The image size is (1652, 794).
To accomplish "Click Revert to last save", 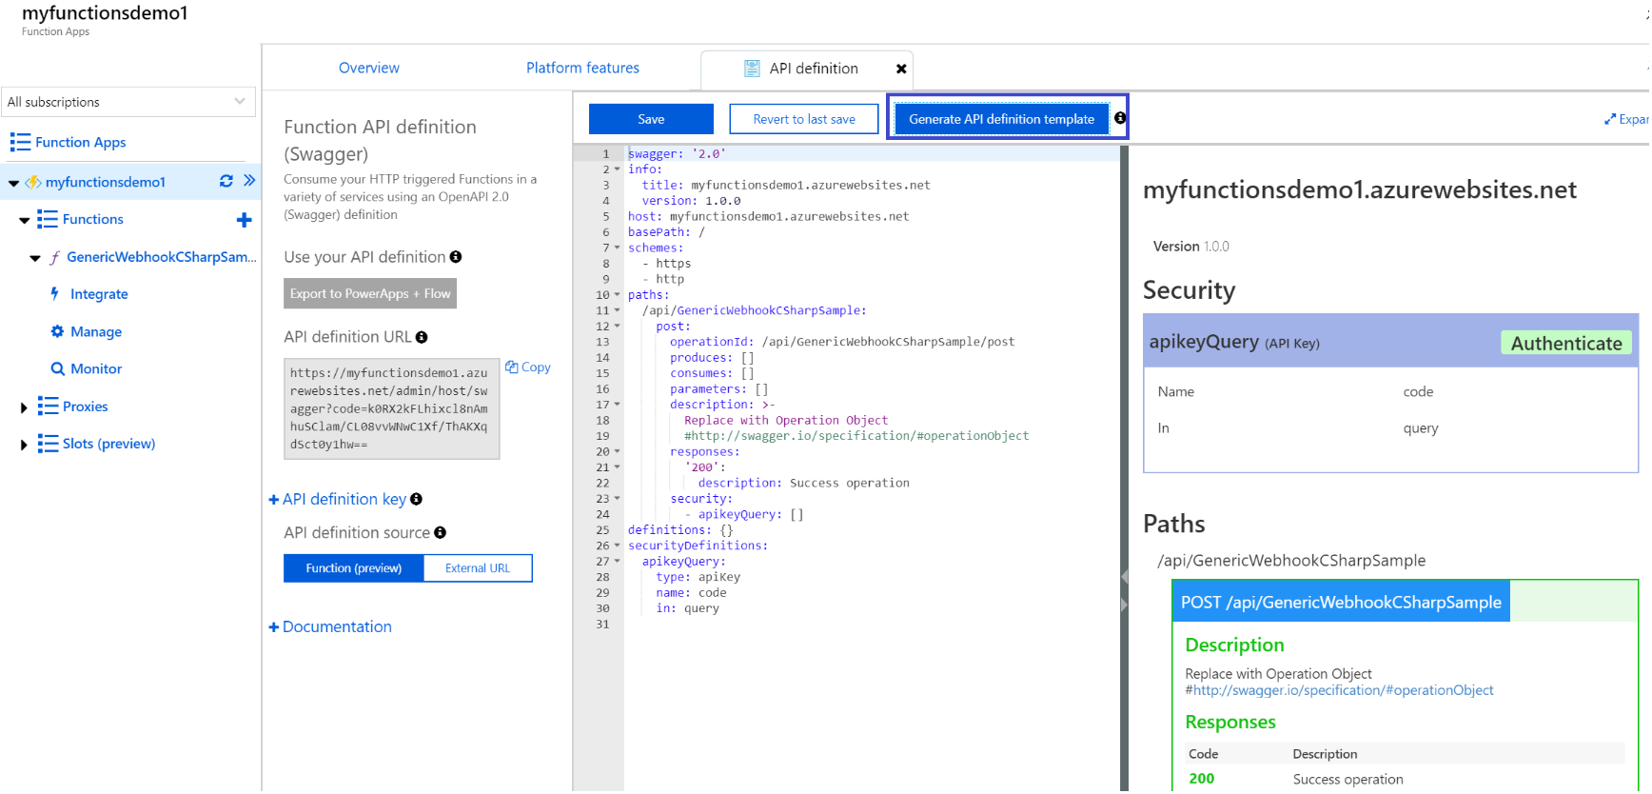I will (x=804, y=119).
